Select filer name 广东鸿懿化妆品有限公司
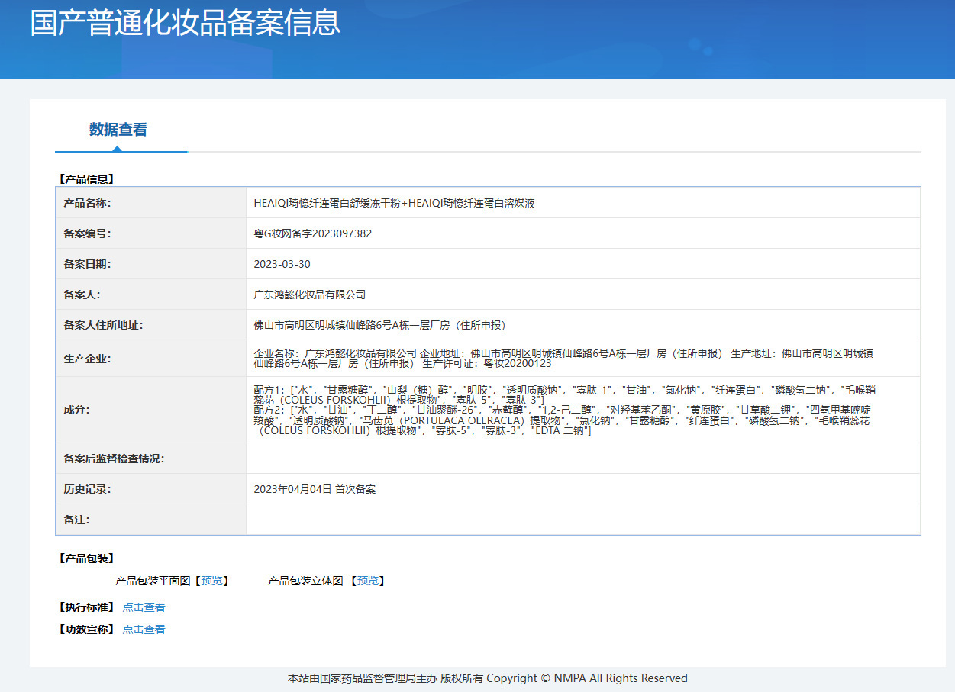The image size is (955, 692). 310,295
